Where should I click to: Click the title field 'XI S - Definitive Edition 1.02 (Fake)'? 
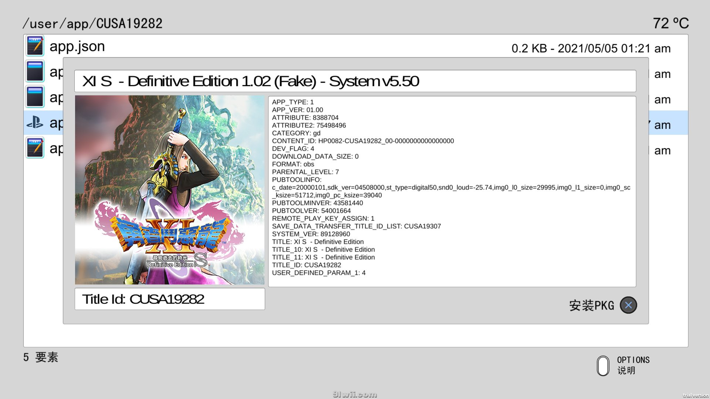point(355,81)
